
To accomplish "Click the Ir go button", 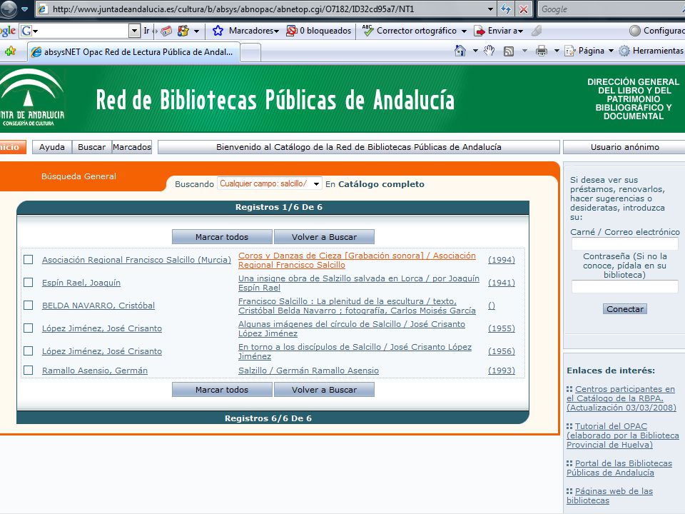I will coord(146,31).
